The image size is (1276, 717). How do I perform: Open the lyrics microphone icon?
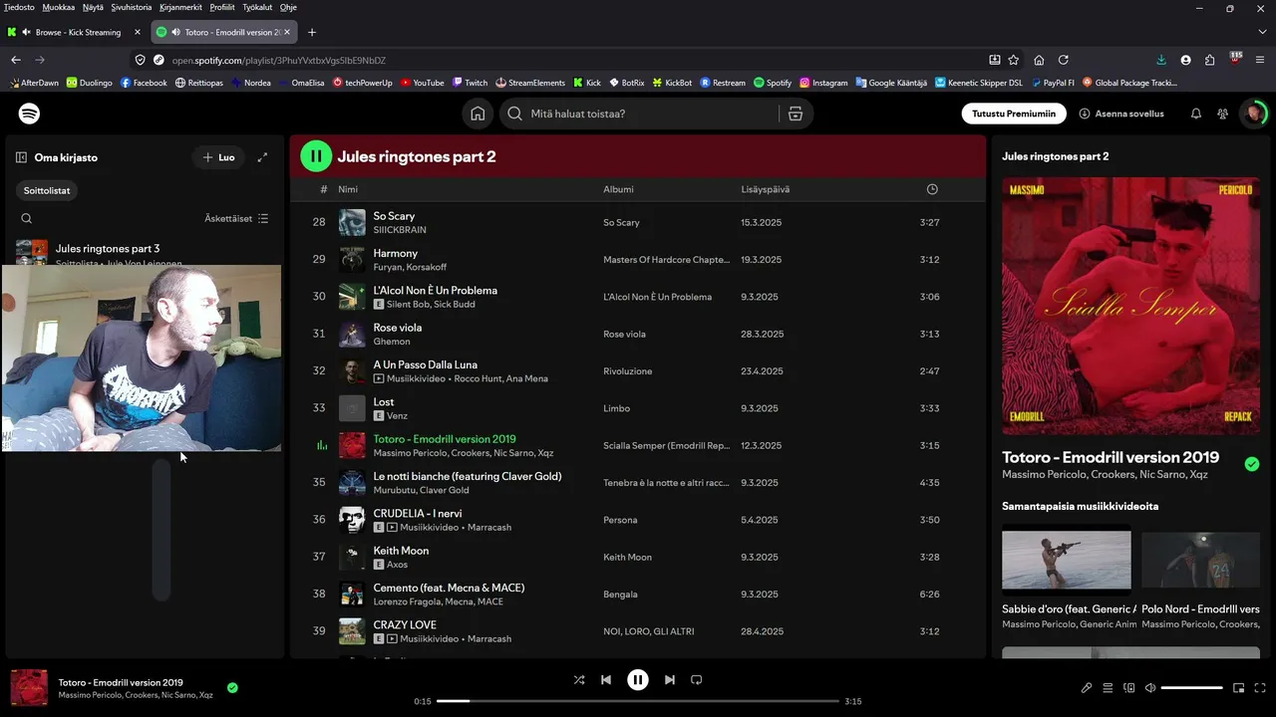click(1087, 688)
